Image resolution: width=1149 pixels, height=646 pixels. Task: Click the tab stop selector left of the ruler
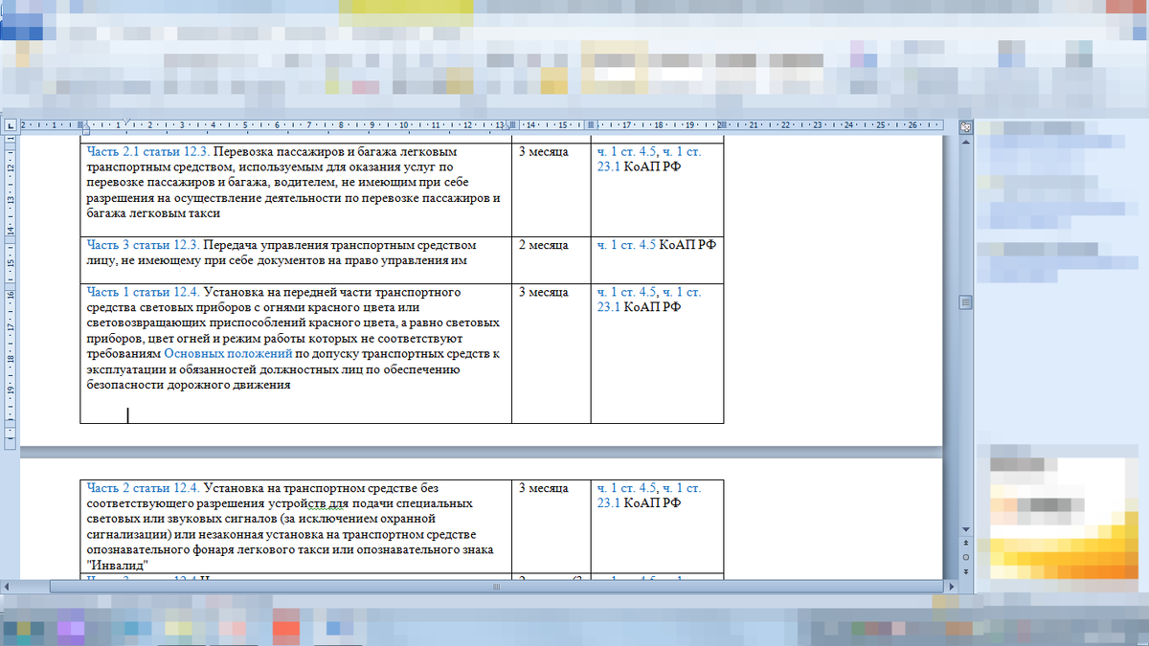coord(10,125)
